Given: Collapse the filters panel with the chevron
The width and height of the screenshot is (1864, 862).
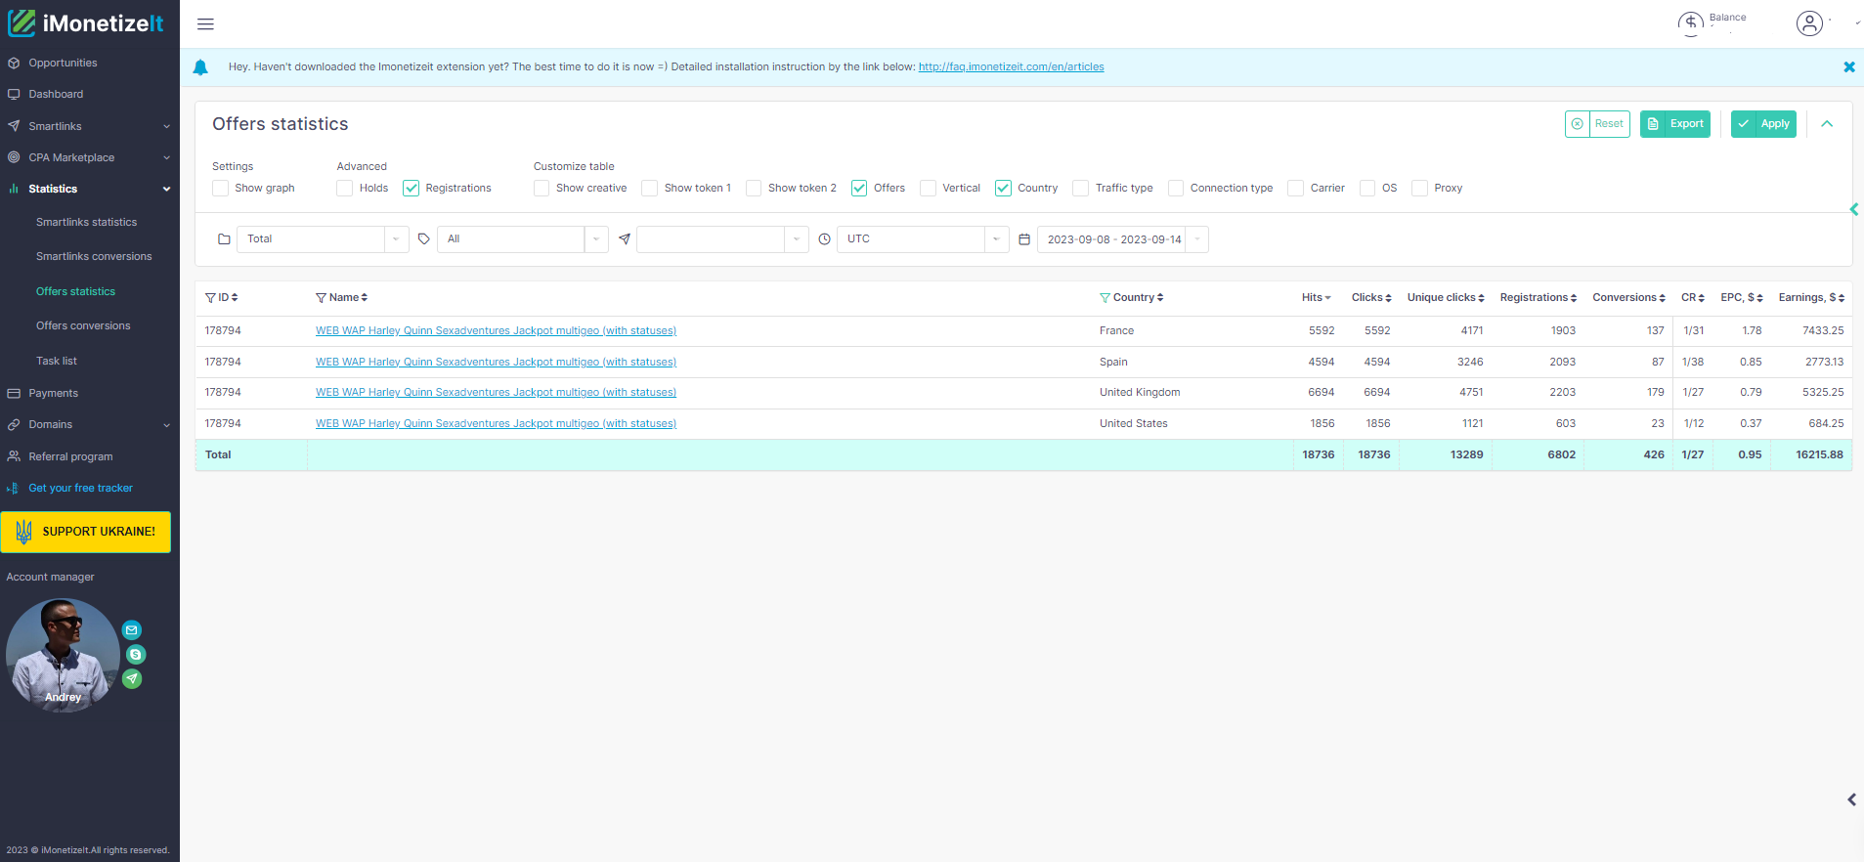Looking at the screenshot, I should [x=1827, y=124].
